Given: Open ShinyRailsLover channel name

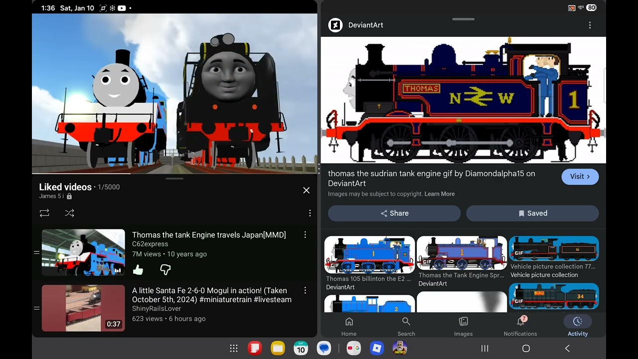Looking at the screenshot, I should 157,309.
